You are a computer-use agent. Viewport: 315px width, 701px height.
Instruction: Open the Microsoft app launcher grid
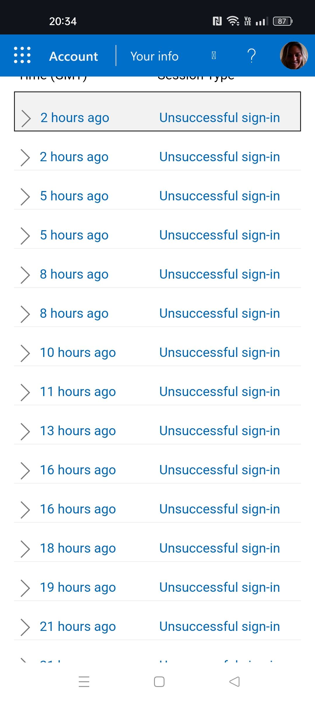pos(22,55)
